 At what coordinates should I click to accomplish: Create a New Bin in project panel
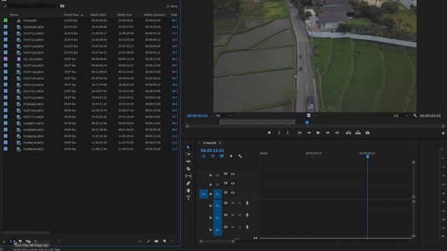[156, 241]
